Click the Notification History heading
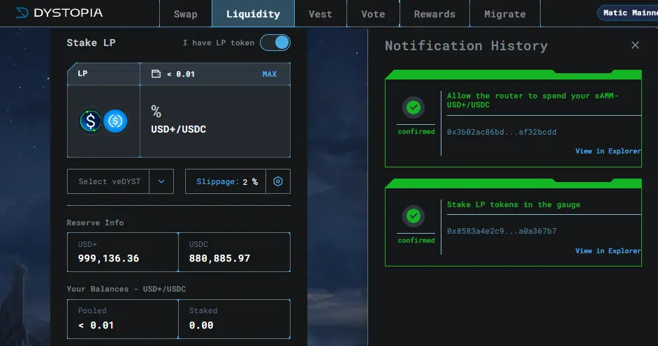The height and width of the screenshot is (346, 658). [466, 45]
